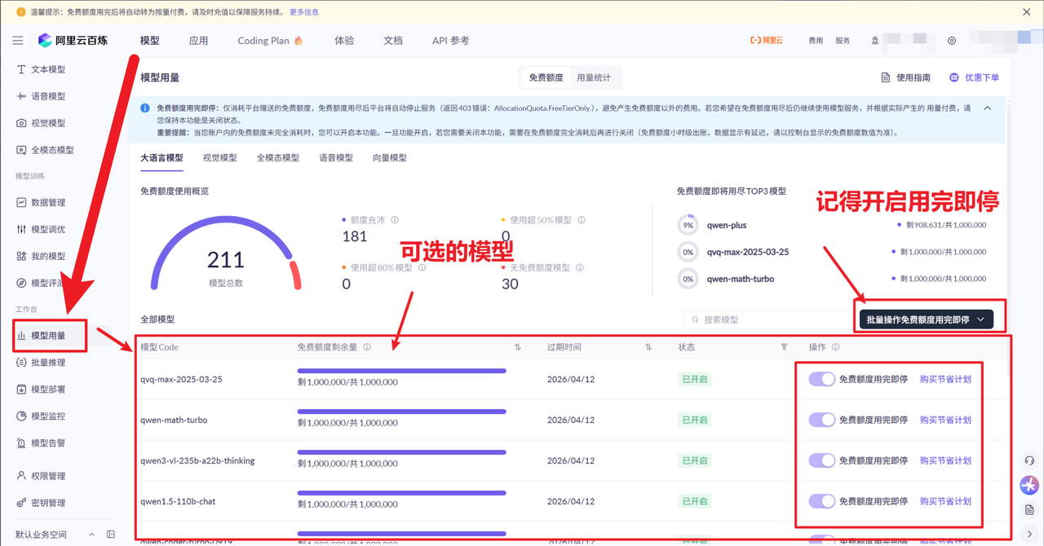Toggle 免费额度用完即停 for qwen-math-turbo
Viewport: 1044px width, 546px height.
[821, 420]
